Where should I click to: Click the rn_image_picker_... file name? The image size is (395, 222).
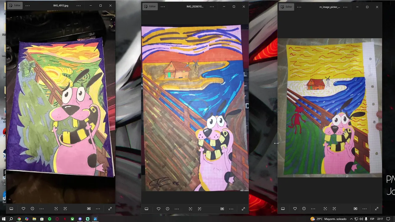[x=330, y=7]
